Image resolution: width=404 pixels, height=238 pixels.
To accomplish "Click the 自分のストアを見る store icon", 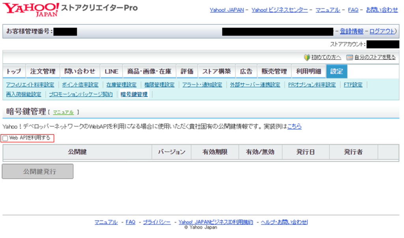I will (x=349, y=57).
